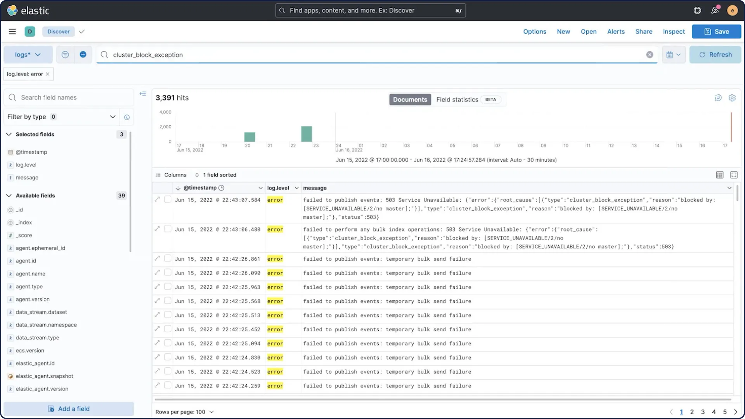Enter full screen table mode
Viewport: 745px width, 419px height.
click(x=734, y=175)
